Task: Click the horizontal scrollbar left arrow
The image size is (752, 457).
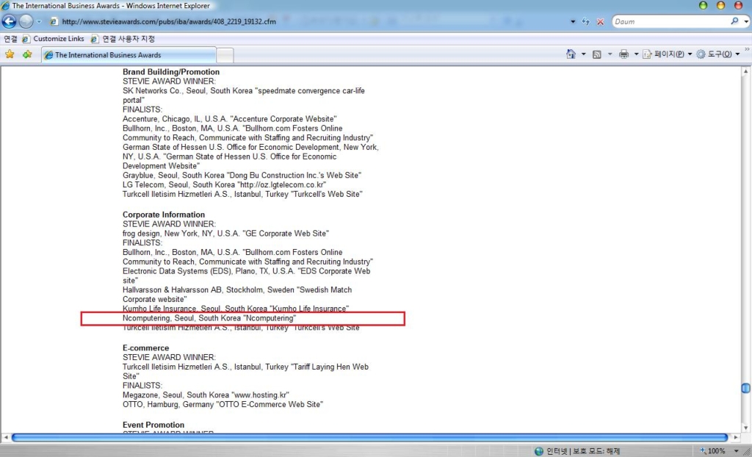Action: (x=6, y=438)
